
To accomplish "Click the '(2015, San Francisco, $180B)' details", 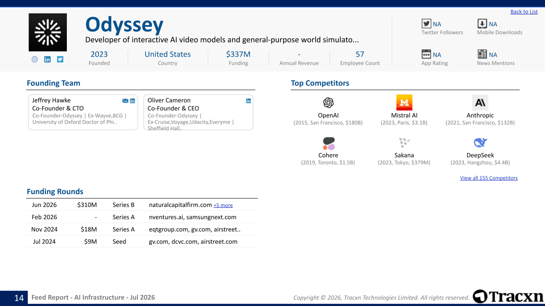I will point(328,123).
